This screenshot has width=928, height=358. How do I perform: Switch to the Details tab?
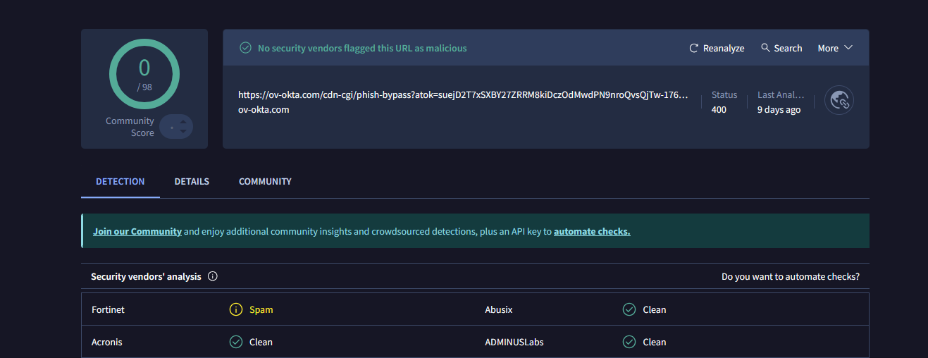[x=192, y=181]
